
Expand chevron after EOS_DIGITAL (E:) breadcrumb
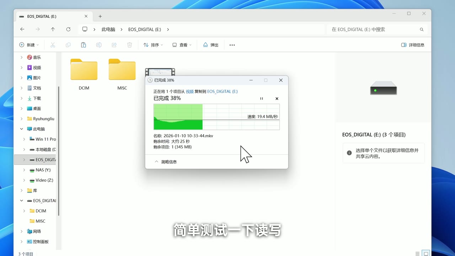[168, 30]
